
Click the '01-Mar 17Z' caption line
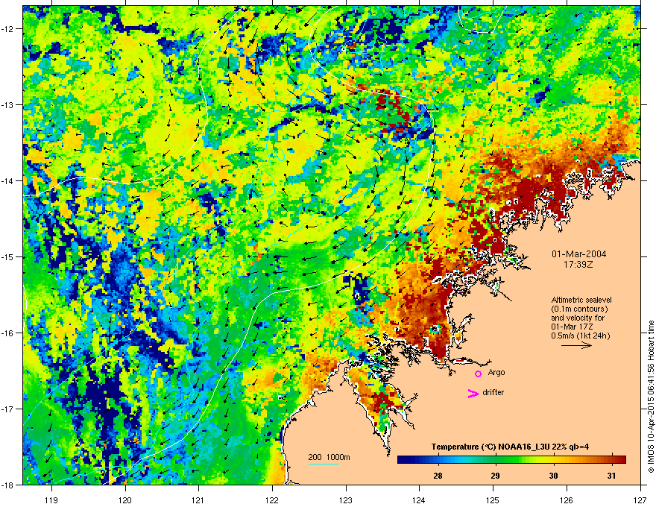pyautogui.click(x=572, y=327)
